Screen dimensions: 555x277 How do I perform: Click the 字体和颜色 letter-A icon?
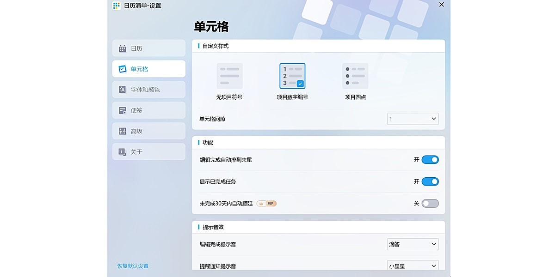(x=122, y=89)
